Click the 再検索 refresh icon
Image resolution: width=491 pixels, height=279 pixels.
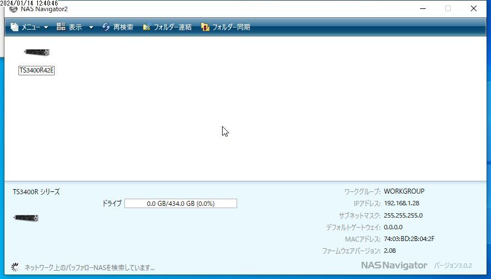106,27
